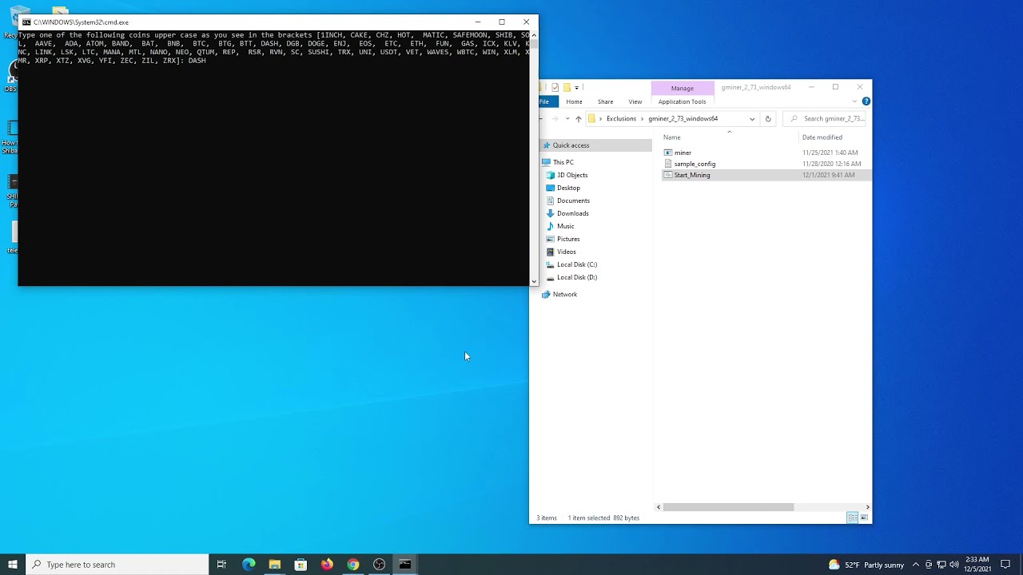The image size is (1023, 575).
Task: Select Network in navigation pane
Action: pos(564,295)
